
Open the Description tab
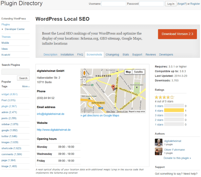tap(50, 55)
